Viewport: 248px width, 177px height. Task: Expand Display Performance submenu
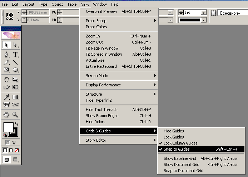(x=119, y=85)
